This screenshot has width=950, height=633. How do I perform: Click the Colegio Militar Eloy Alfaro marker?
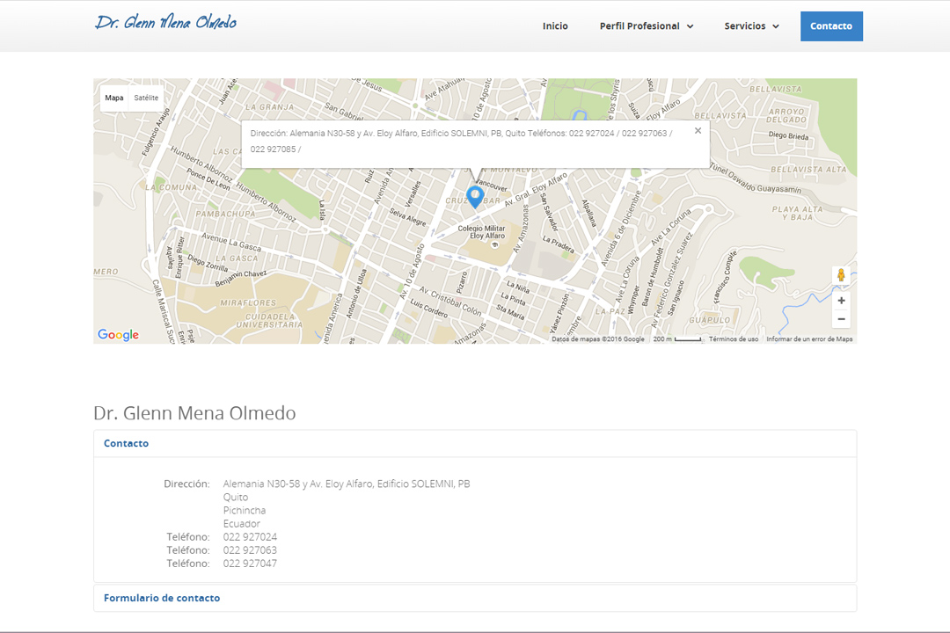[493, 245]
